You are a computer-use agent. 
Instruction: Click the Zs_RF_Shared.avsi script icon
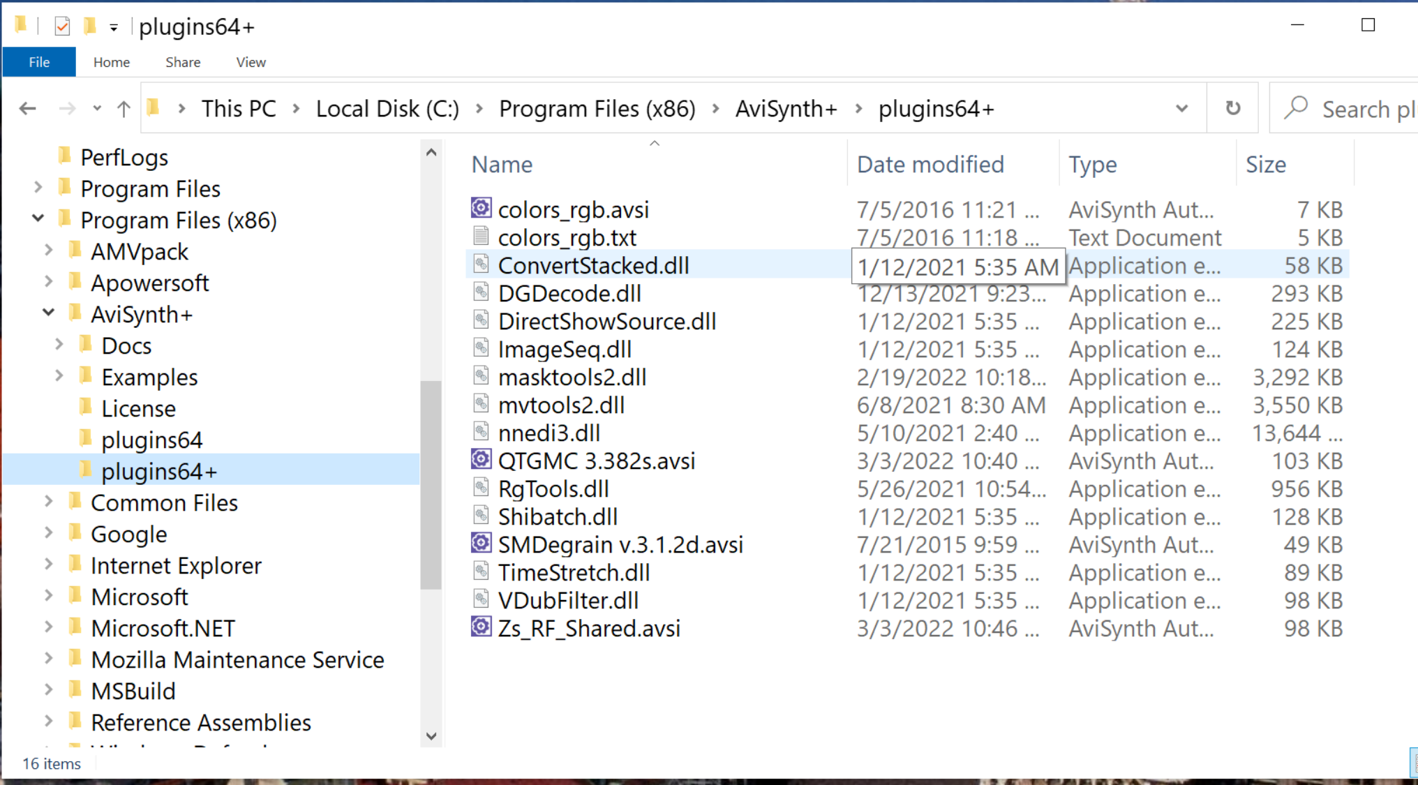[x=481, y=627]
